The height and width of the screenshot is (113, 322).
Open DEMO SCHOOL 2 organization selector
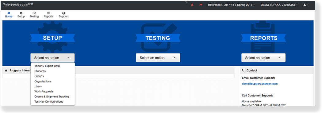point(279,5)
